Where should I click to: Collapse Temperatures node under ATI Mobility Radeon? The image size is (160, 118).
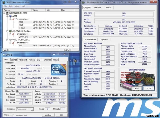point(10,34)
